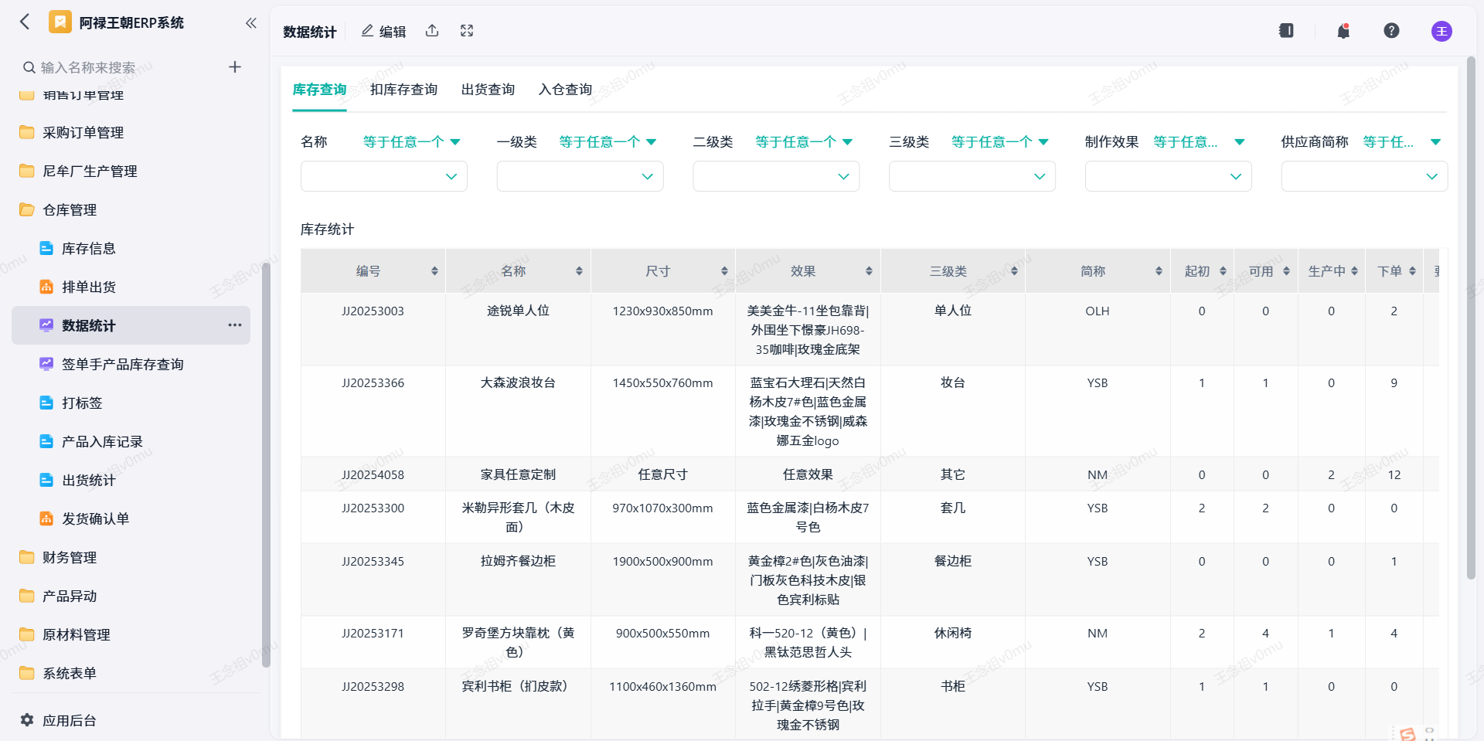Sort table by 名称 column
Viewport: 1484px width, 741px height.
(579, 271)
